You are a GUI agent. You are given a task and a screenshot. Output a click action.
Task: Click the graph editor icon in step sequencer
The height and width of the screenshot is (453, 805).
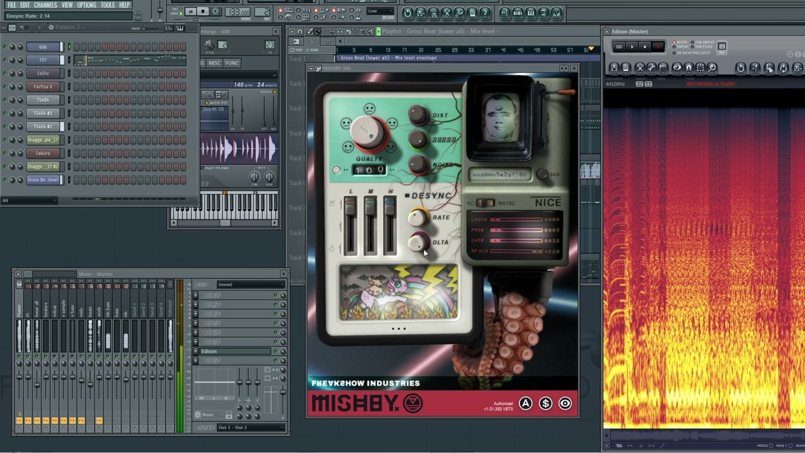[169, 28]
